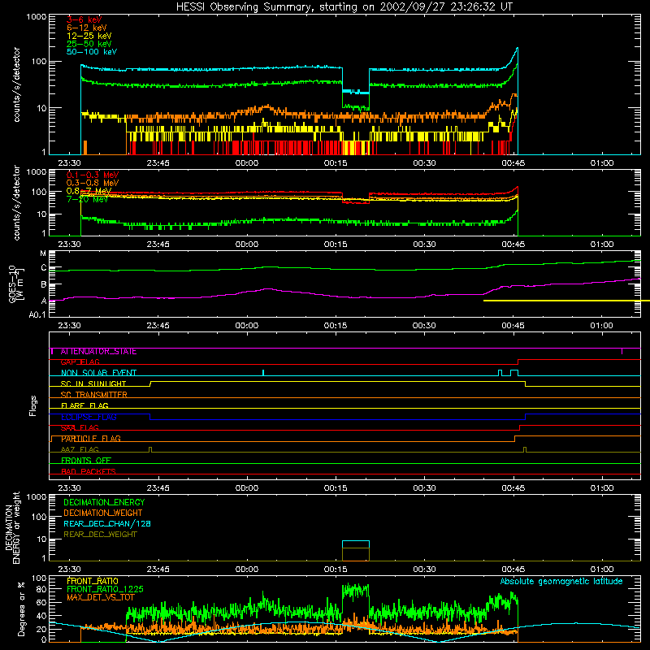This screenshot has height=650, width=650.
Task: Select the NON_SOLAR_EVENT flag label
Action: [x=98, y=373]
